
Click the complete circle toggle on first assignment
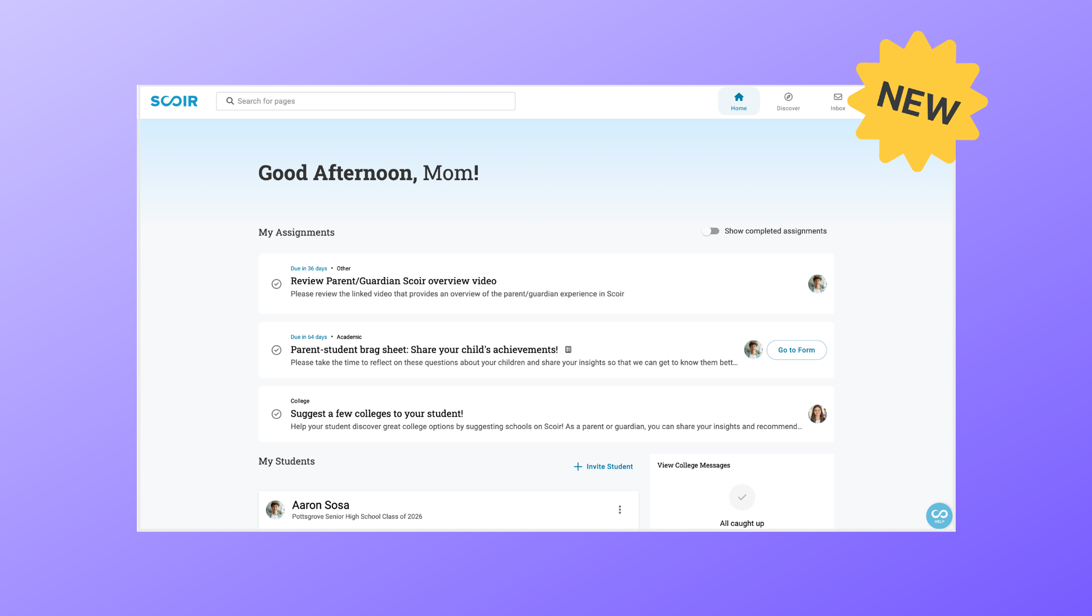[276, 283]
